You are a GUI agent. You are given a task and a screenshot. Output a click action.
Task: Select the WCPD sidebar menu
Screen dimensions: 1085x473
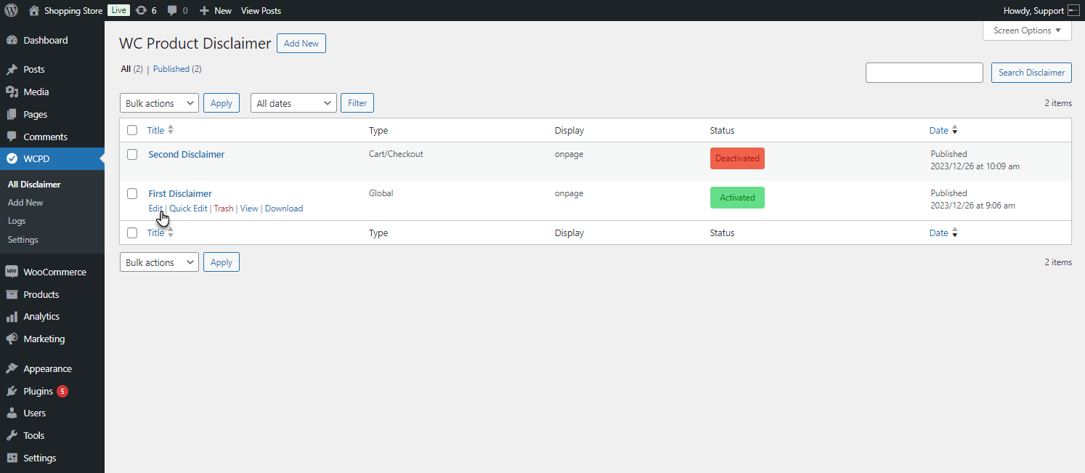[52, 158]
